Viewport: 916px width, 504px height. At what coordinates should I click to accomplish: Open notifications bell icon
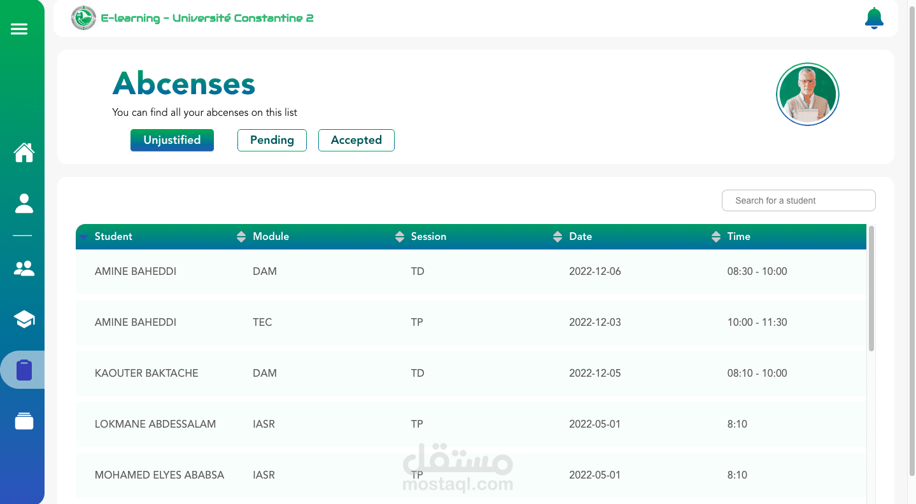(874, 18)
